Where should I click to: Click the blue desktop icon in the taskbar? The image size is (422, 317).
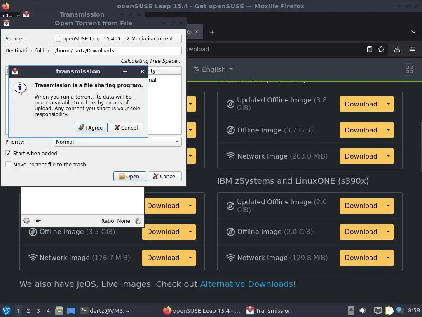tap(71, 310)
